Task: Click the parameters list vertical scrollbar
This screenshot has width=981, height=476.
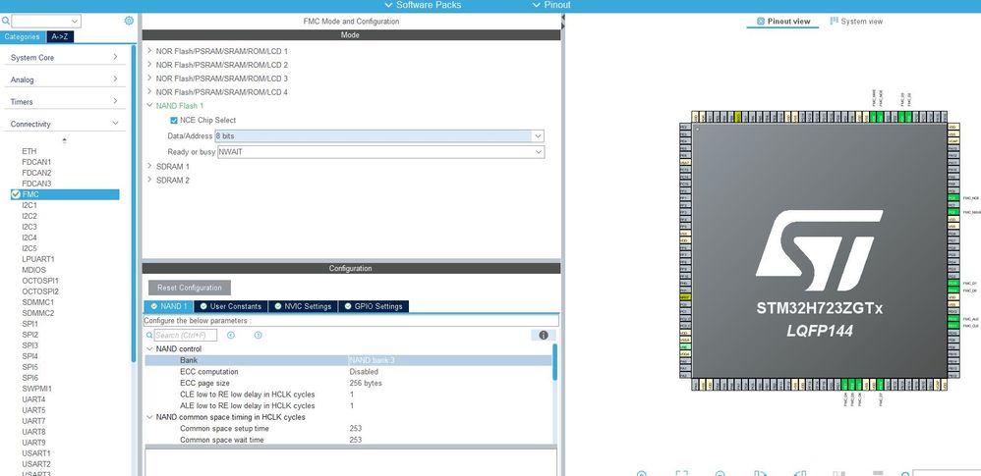Action: pyautogui.click(x=554, y=362)
